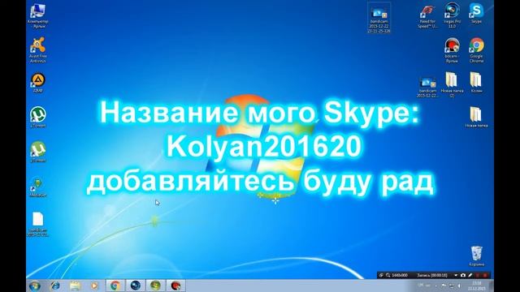Open the Computer shortcut desktop icon
Screen dimensions: 520x292
38,15
